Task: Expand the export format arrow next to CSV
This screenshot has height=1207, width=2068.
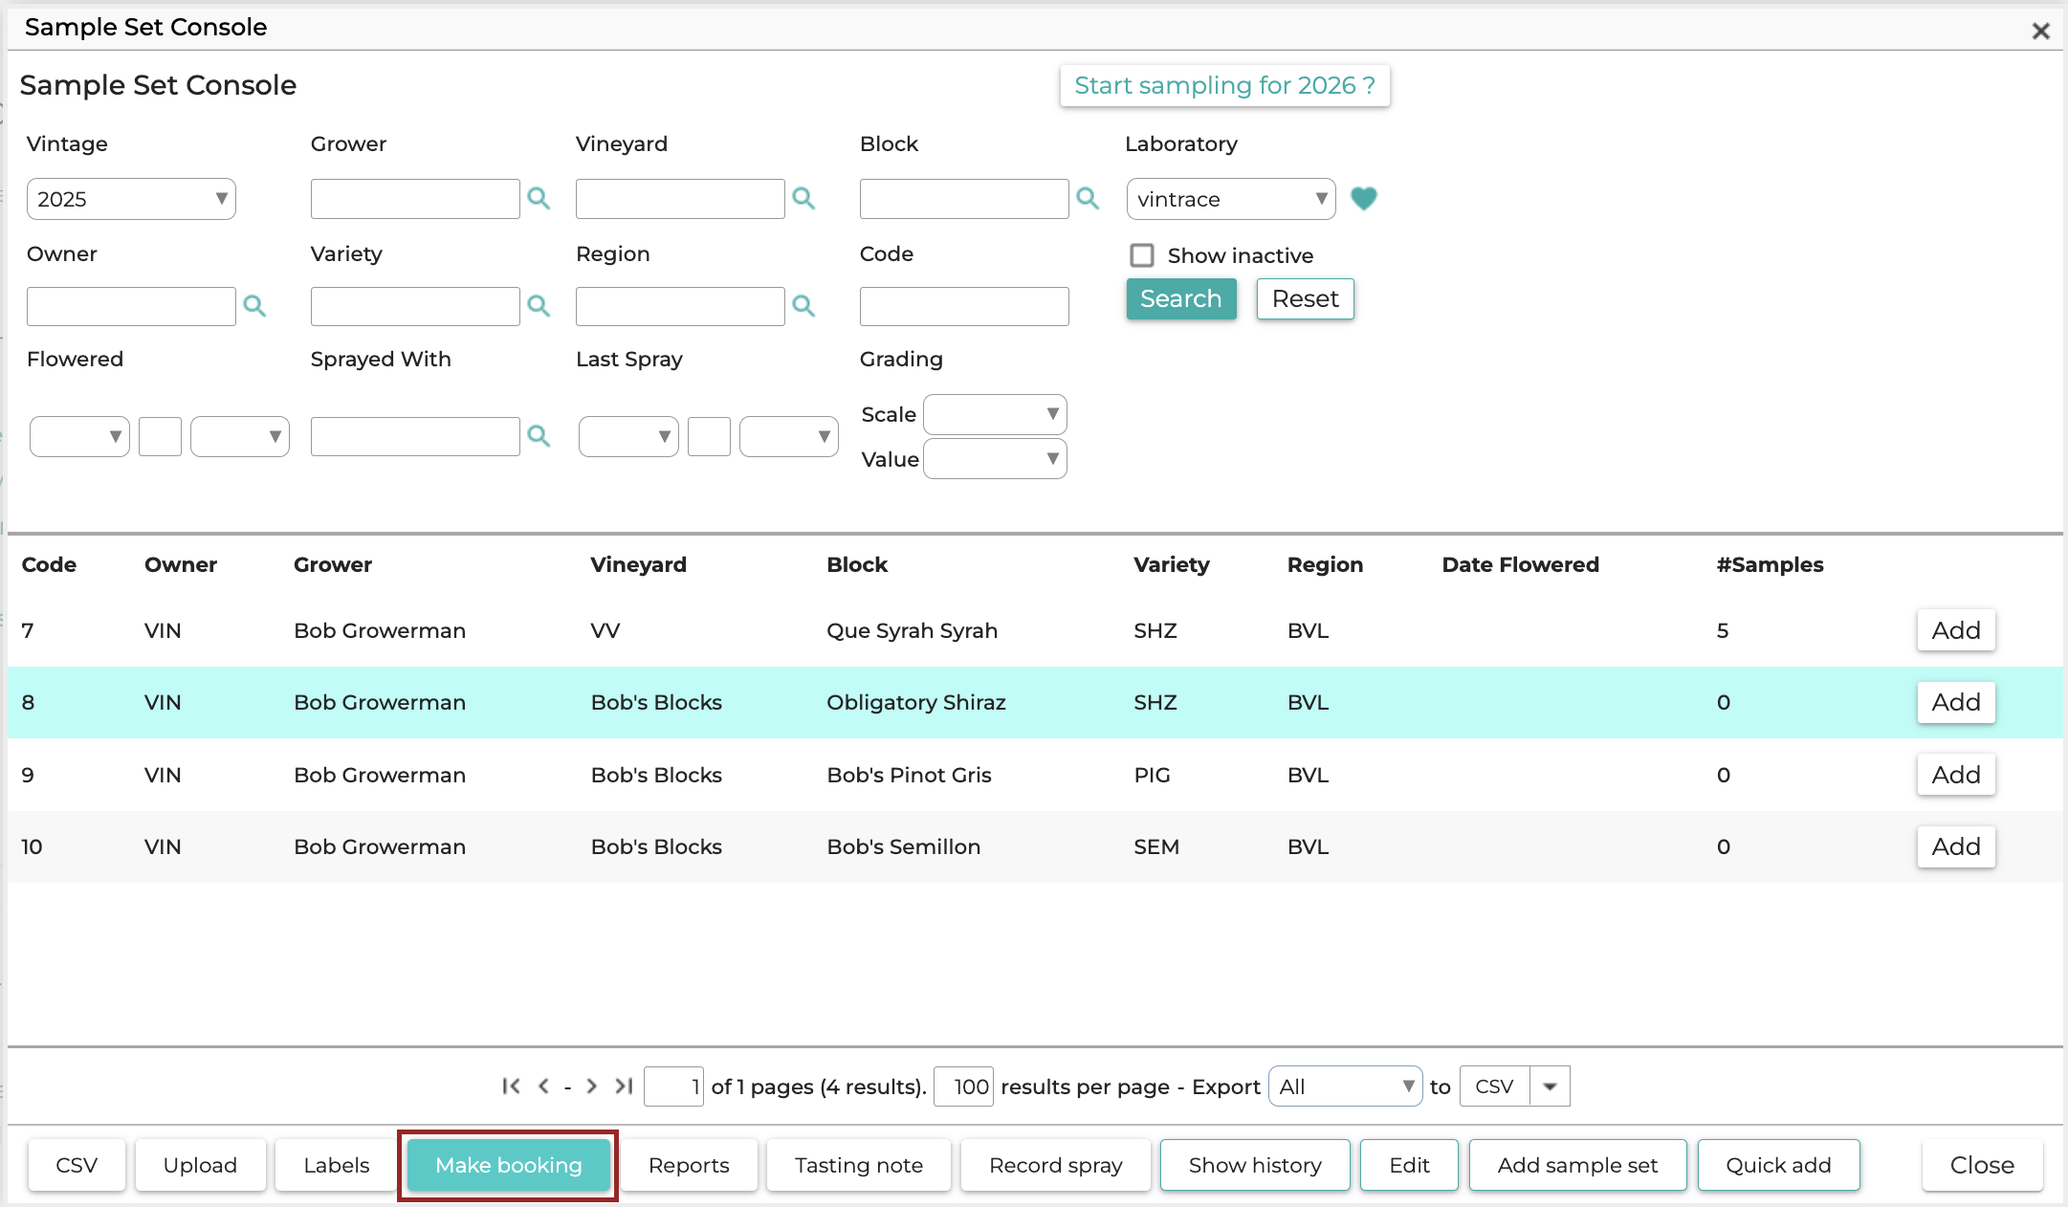Action: click(x=1550, y=1086)
